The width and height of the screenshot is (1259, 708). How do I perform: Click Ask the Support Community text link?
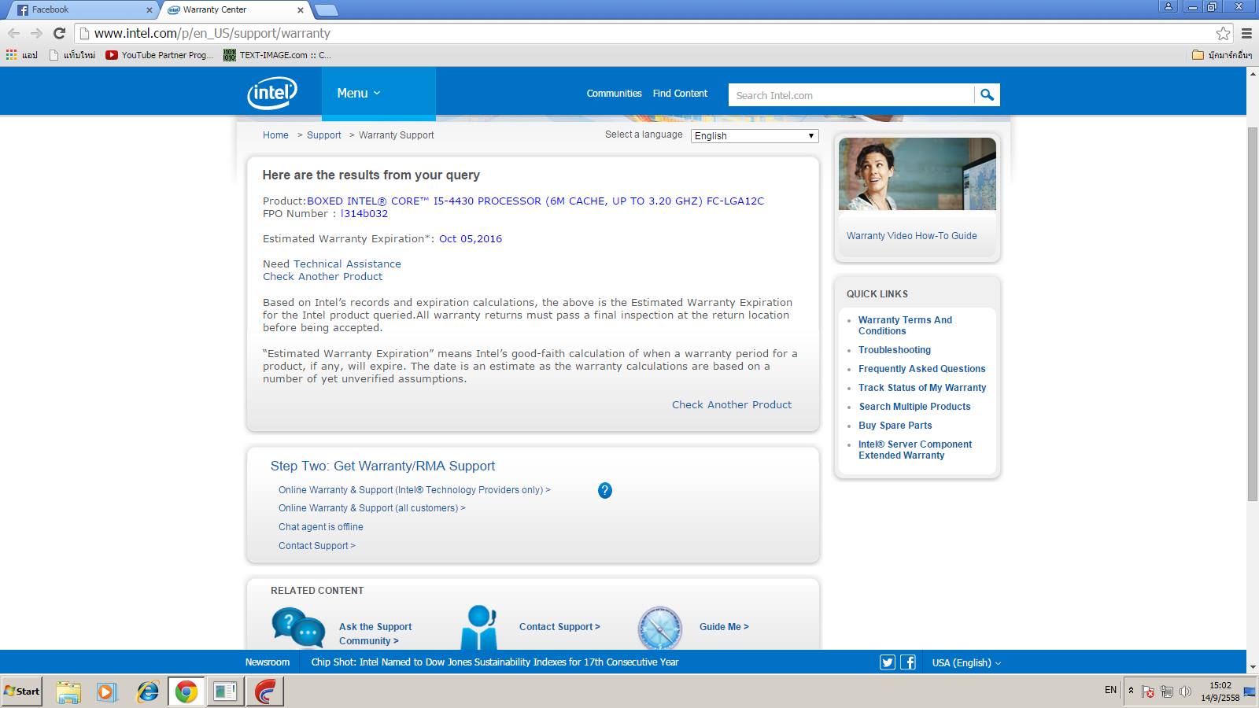click(375, 634)
